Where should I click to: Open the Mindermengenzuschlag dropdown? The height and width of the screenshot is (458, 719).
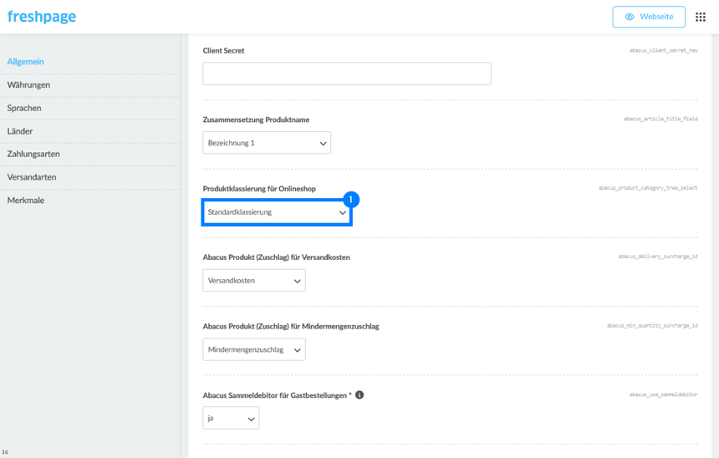click(253, 349)
